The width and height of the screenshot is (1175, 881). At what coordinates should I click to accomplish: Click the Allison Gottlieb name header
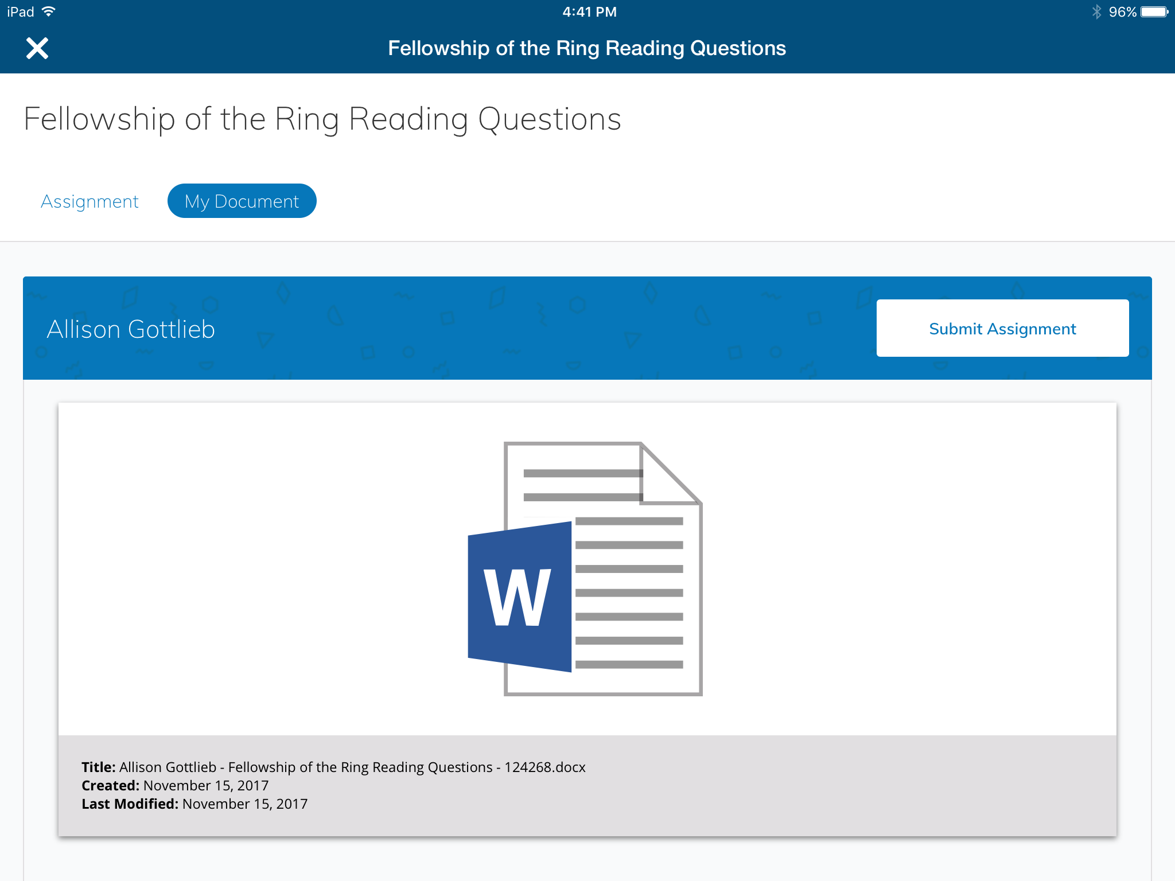point(131,329)
